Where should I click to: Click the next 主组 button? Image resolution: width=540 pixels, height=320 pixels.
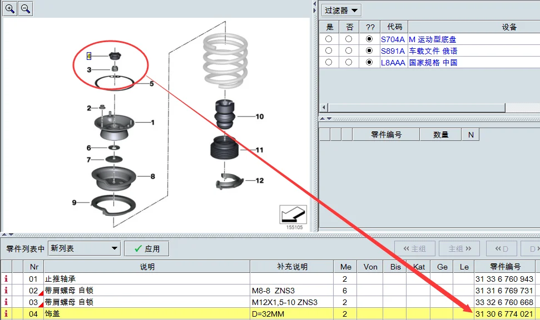point(459,248)
